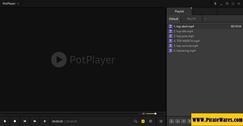This screenshot has width=243, height=126.
Task: Switch to the This PC tab
Action: click(191, 19)
